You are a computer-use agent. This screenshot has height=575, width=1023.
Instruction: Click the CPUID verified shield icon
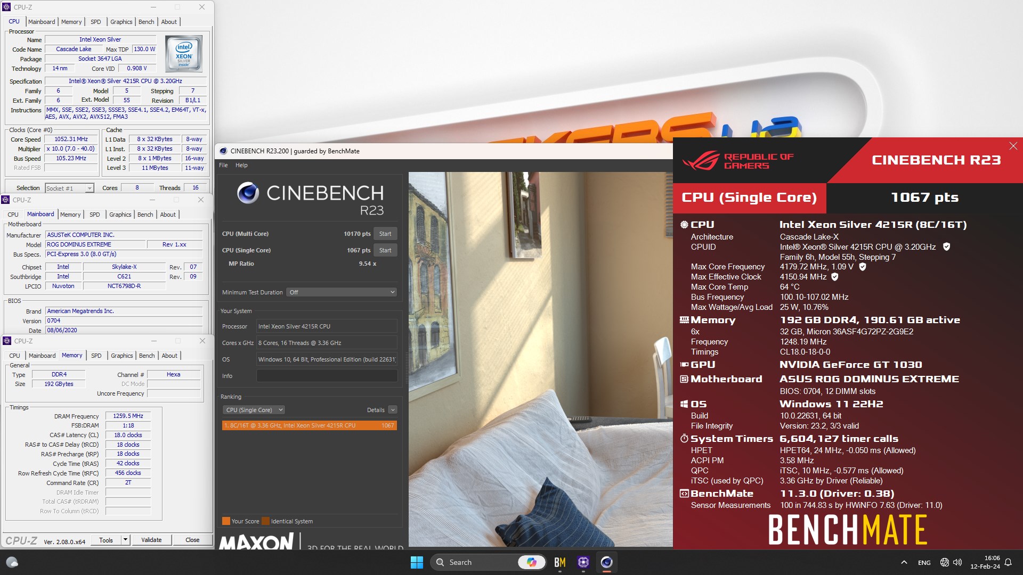(x=946, y=247)
